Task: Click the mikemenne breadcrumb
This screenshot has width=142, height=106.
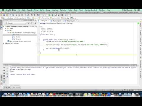Action: 44,18
